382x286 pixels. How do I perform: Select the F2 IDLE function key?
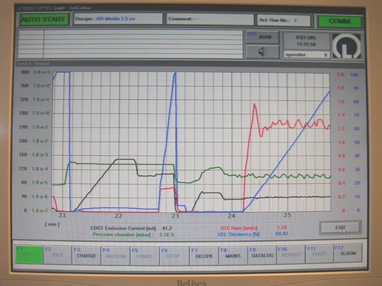click(x=58, y=255)
